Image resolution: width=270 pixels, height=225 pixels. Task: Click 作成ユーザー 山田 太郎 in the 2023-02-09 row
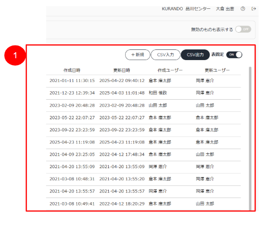click(x=158, y=105)
